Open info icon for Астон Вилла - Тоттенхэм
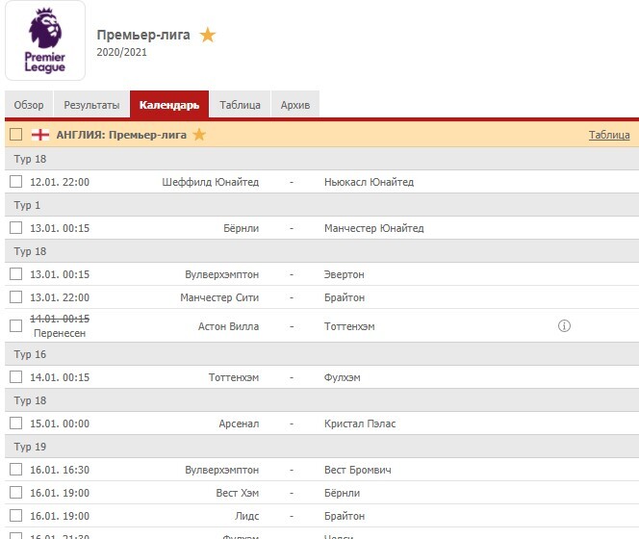Image resolution: width=639 pixels, height=539 pixels. click(x=564, y=325)
